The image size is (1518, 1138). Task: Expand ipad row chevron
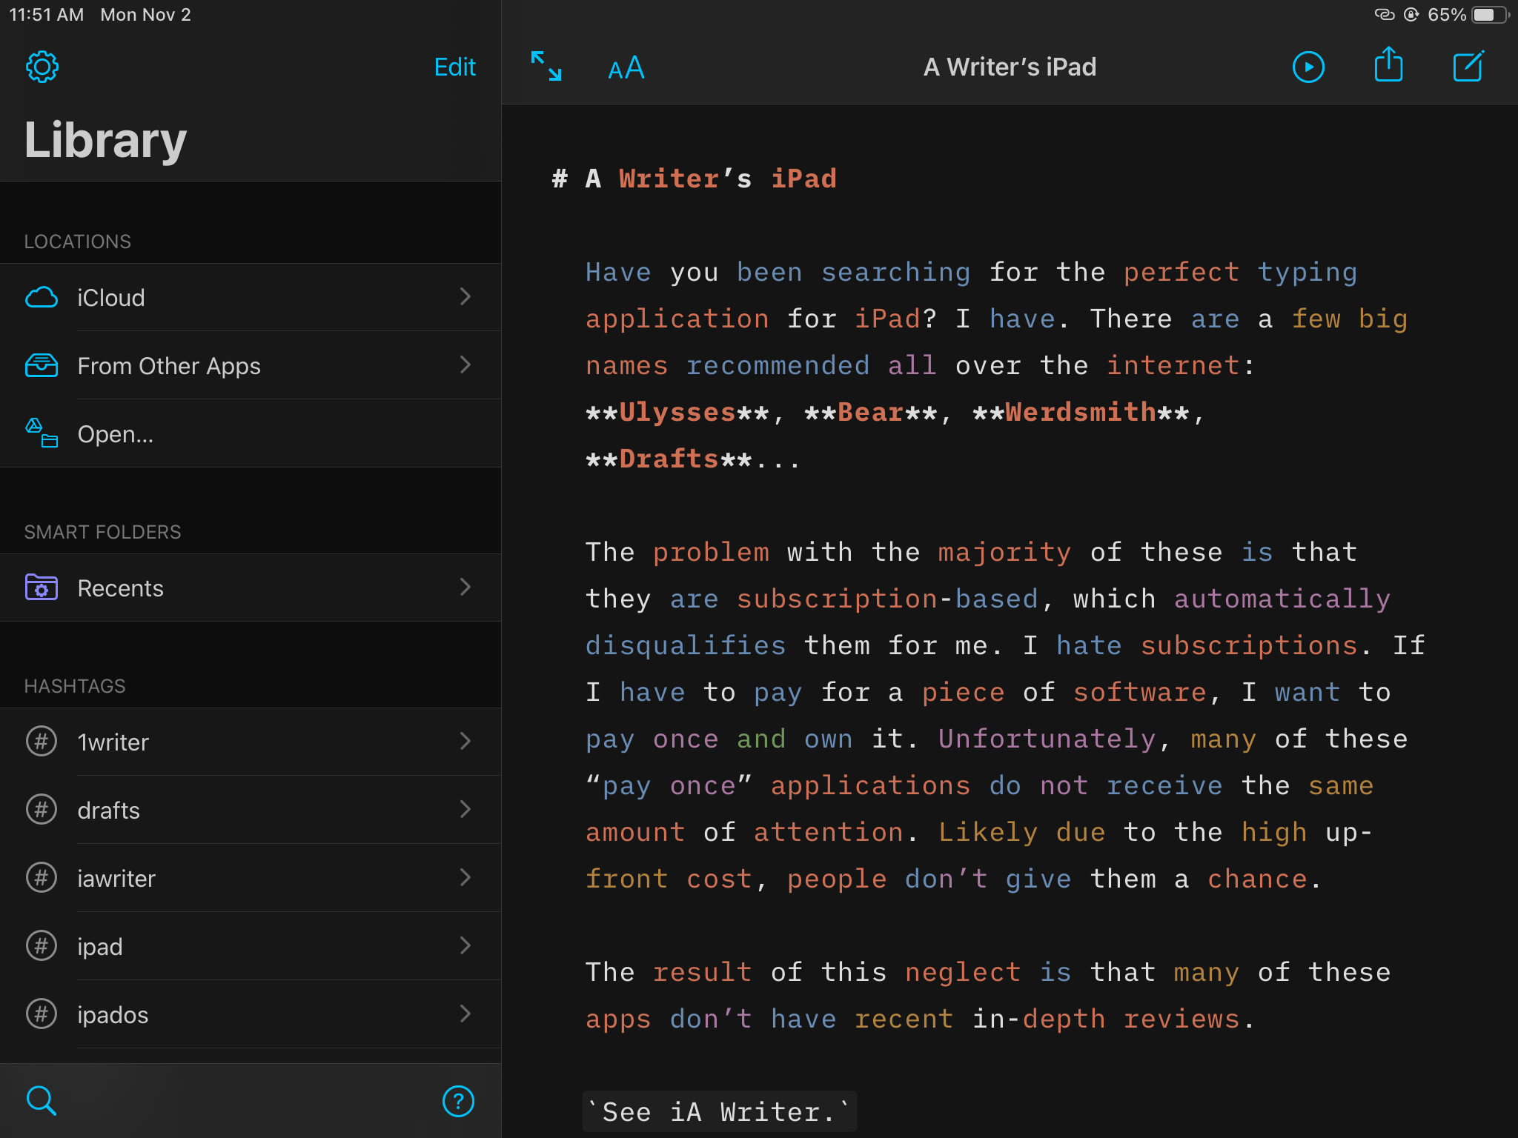pos(465,945)
